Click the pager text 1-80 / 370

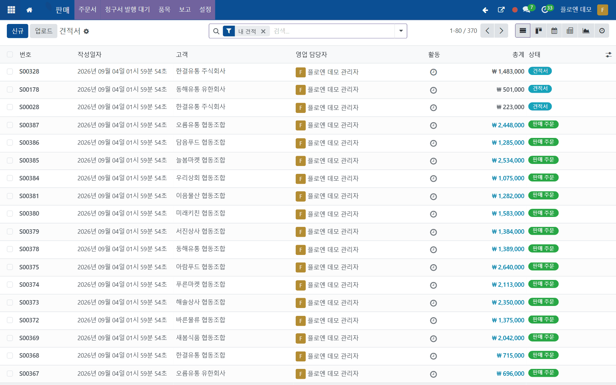click(463, 31)
